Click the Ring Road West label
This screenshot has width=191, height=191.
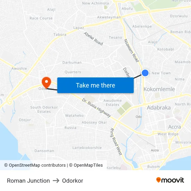tap(116, 142)
